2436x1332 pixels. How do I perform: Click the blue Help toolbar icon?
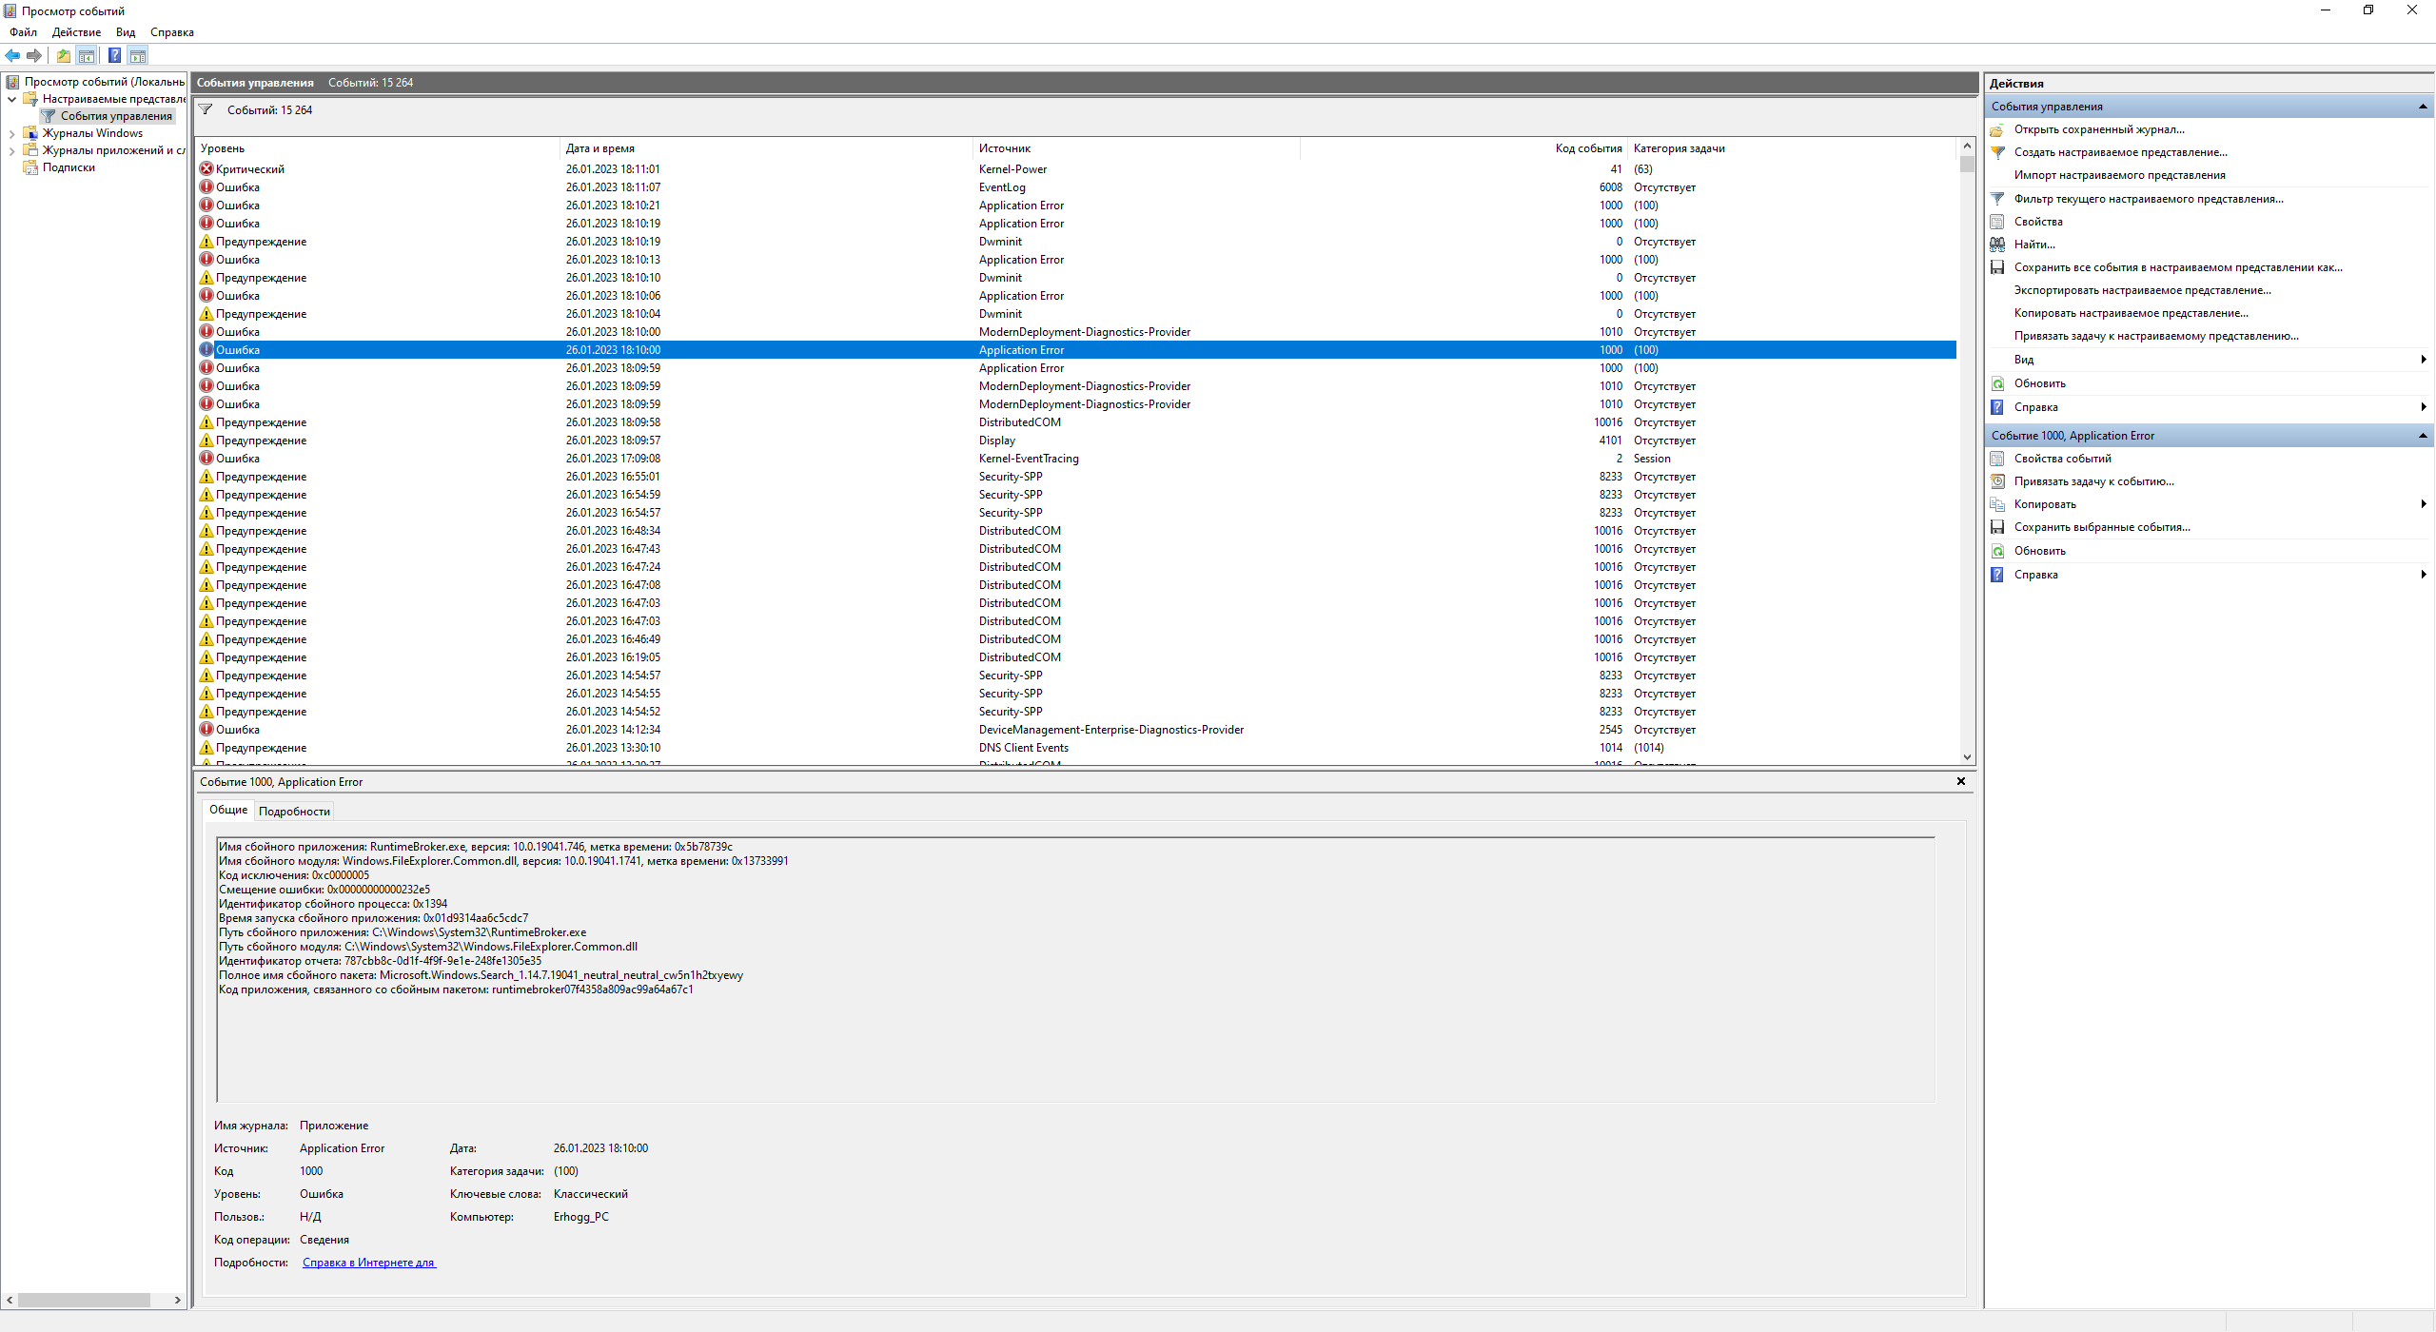coord(114,55)
